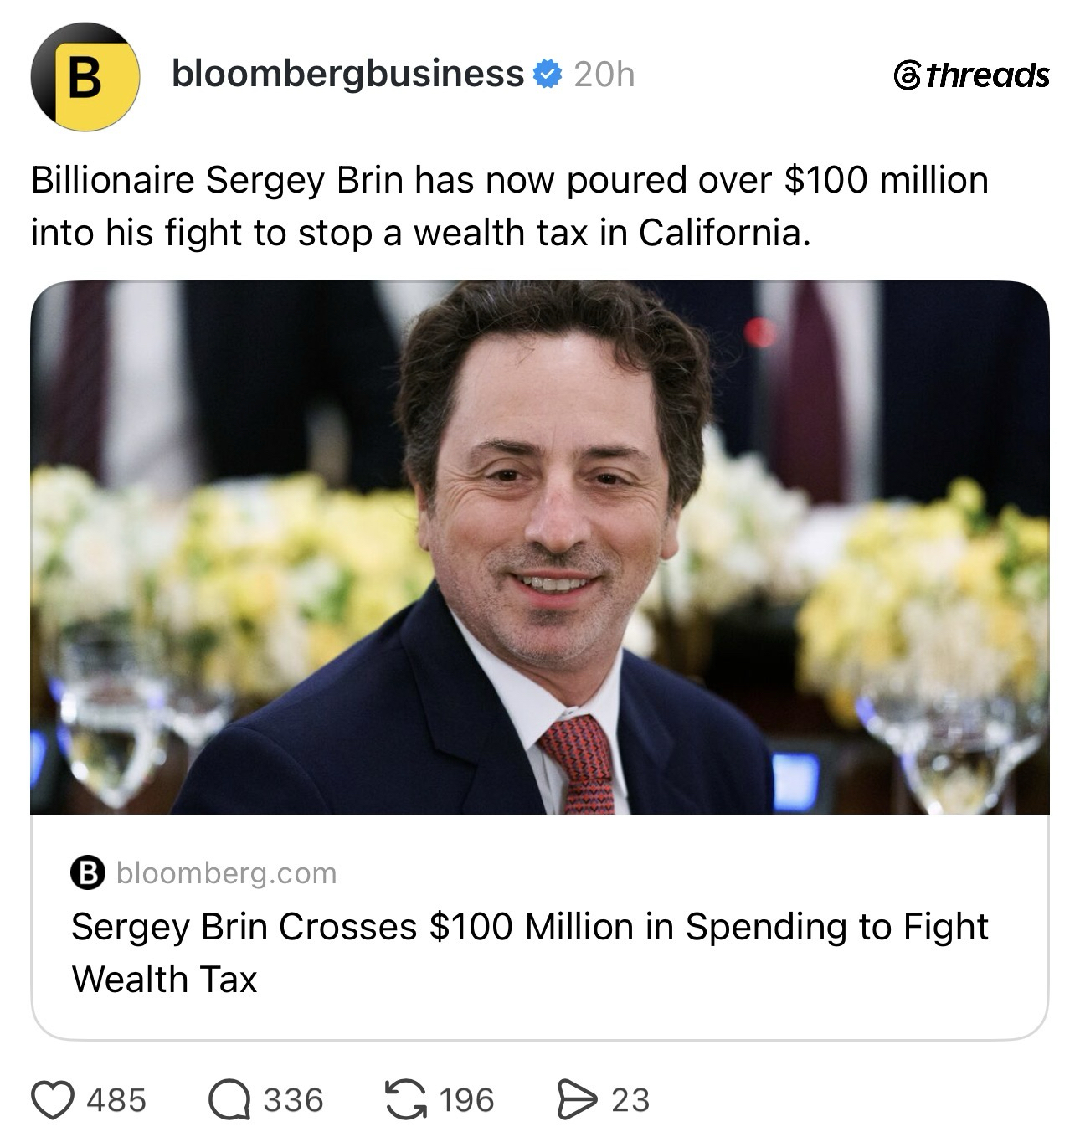Share the post with the paper plane icon
This screenshot has width=1080, height=1137.
coord(576,1099)
